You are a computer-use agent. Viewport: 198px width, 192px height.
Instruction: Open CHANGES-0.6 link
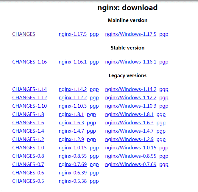pyautogui.click(x=28, y=173)
